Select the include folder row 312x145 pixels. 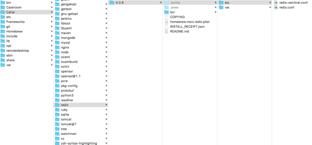27,36
